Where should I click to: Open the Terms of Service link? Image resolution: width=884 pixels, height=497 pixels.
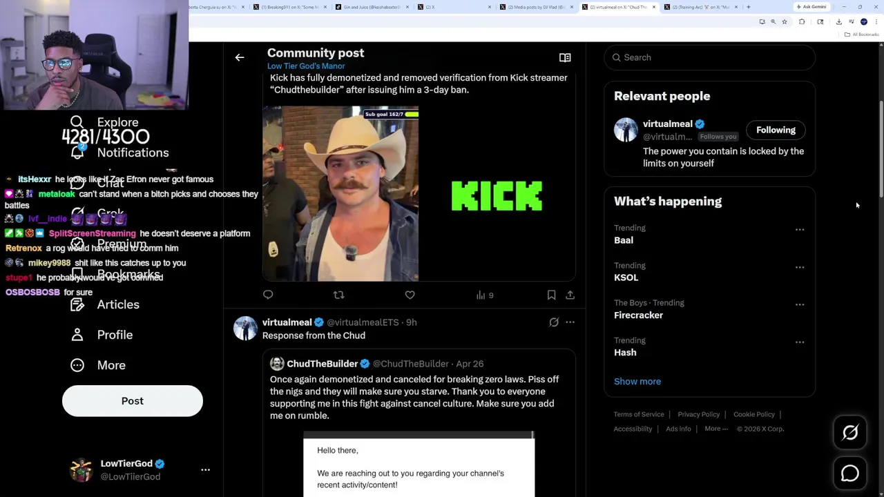(x=639, y=414)
